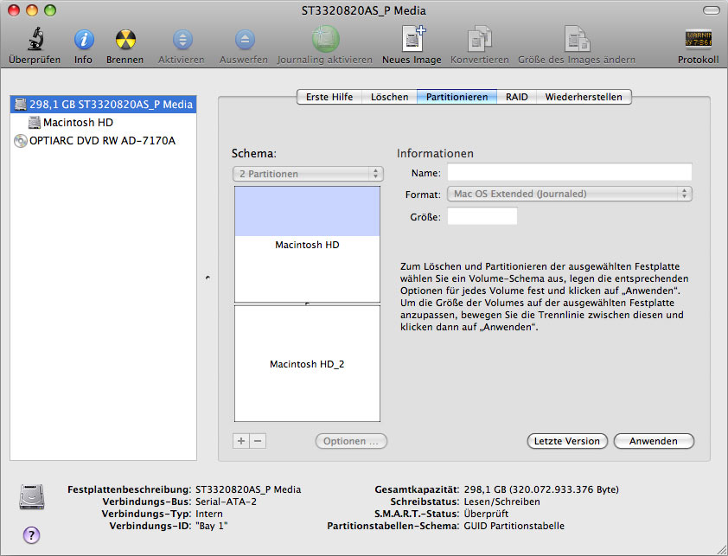The height and width of the screenshot is (556, 728).
Task: Click the Letzte Version button
Action: (x=567, y=441)
